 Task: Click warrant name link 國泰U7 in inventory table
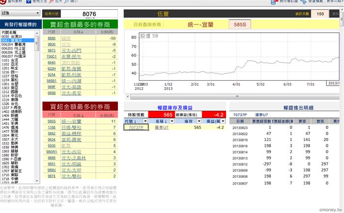click(162, 127)
